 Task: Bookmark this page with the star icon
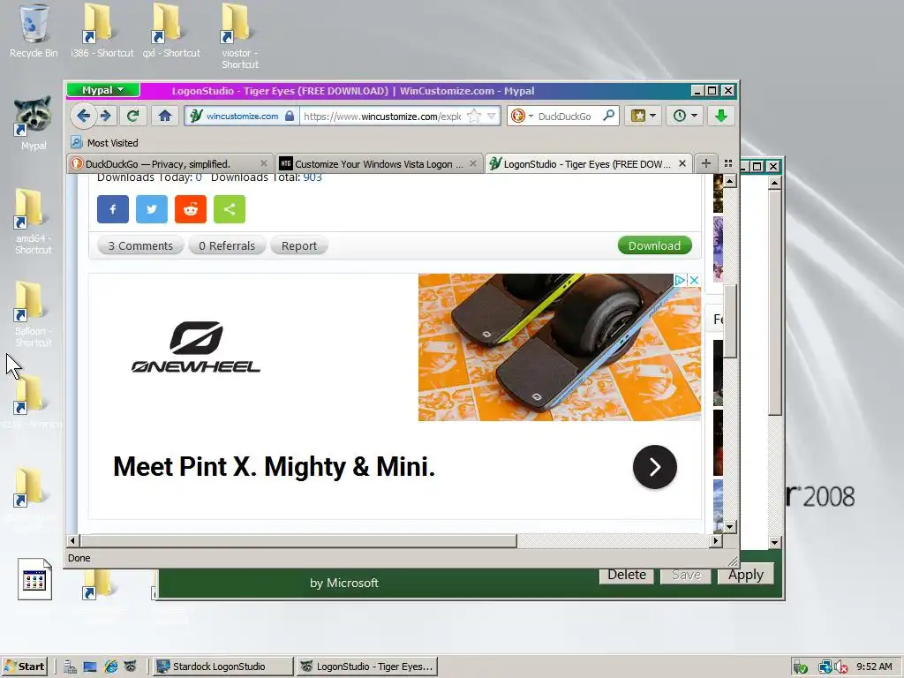(474, 116)
